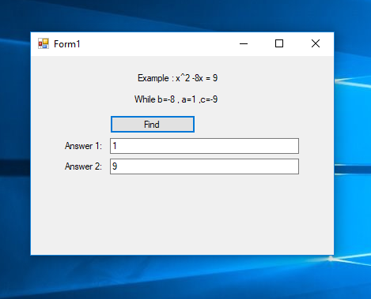Click the desktop background above Form1 window
The height and width of the screenshot is (299, 371).
point(182,16)
